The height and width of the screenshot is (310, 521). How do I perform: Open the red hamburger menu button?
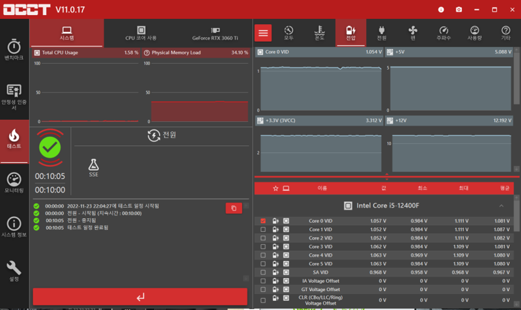pos(263,33)
